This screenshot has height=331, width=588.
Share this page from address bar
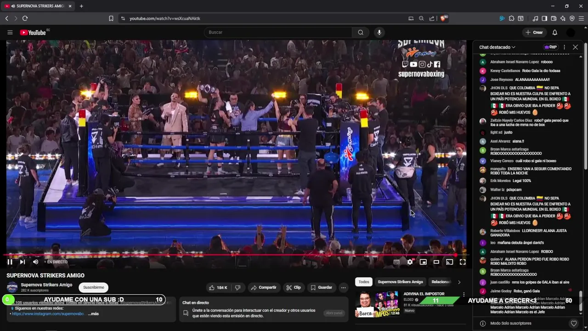pos(432,18)
